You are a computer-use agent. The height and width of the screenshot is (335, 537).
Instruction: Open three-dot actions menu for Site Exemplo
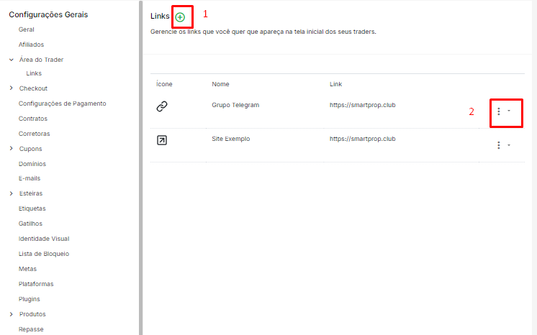tap(499, 145)
